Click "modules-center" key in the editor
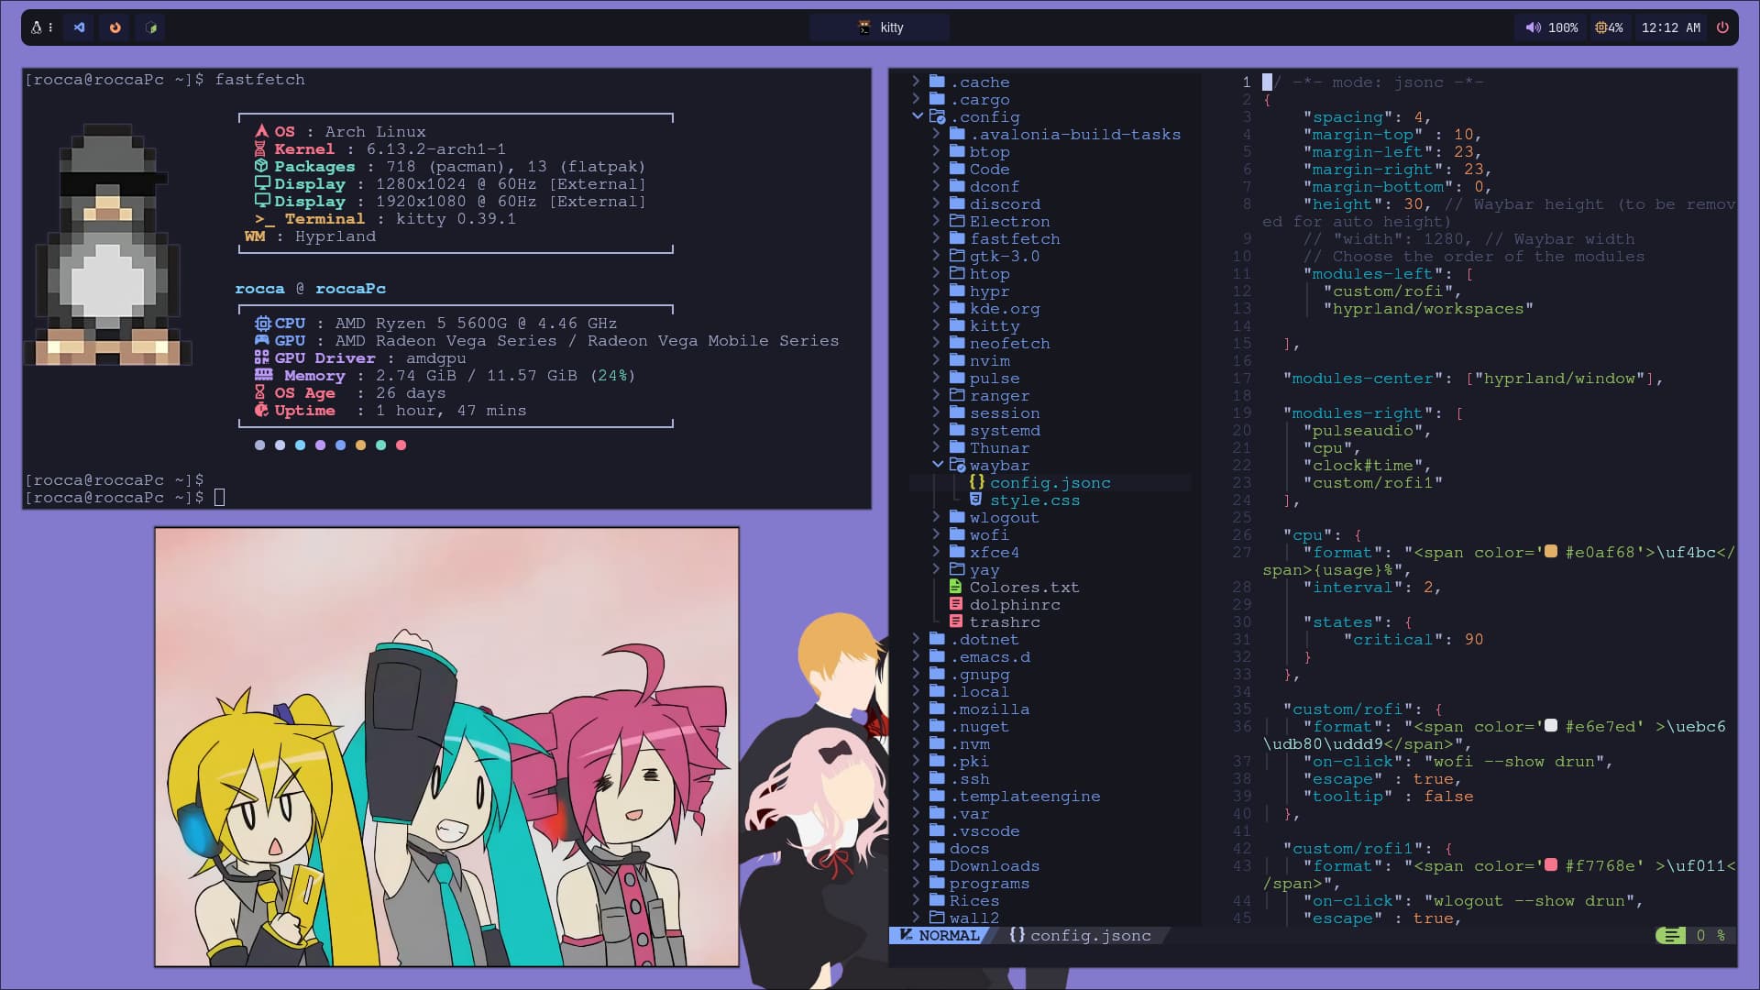This screenshot has height=990, width=1760. (1362, 378)
